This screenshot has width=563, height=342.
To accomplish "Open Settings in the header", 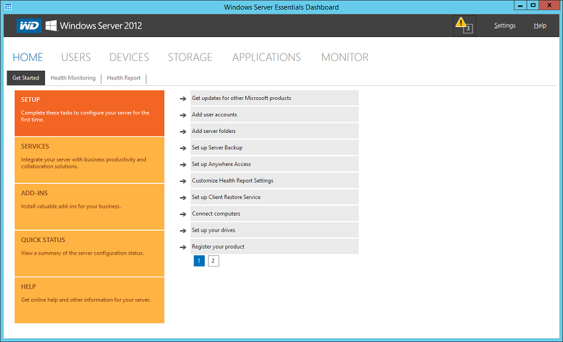I will pos(505,25).
